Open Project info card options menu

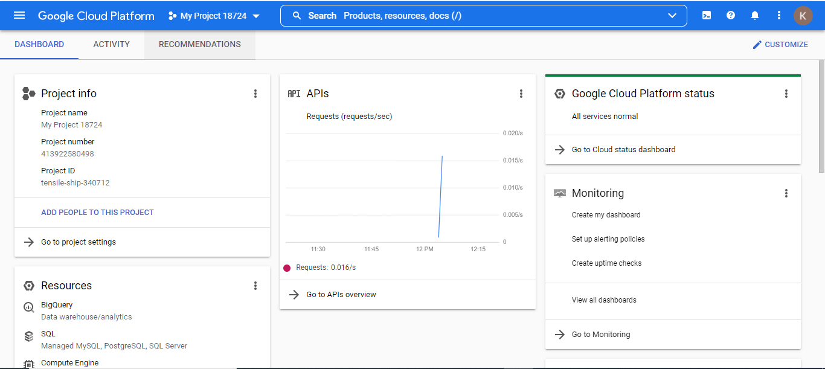pos(255,94)
